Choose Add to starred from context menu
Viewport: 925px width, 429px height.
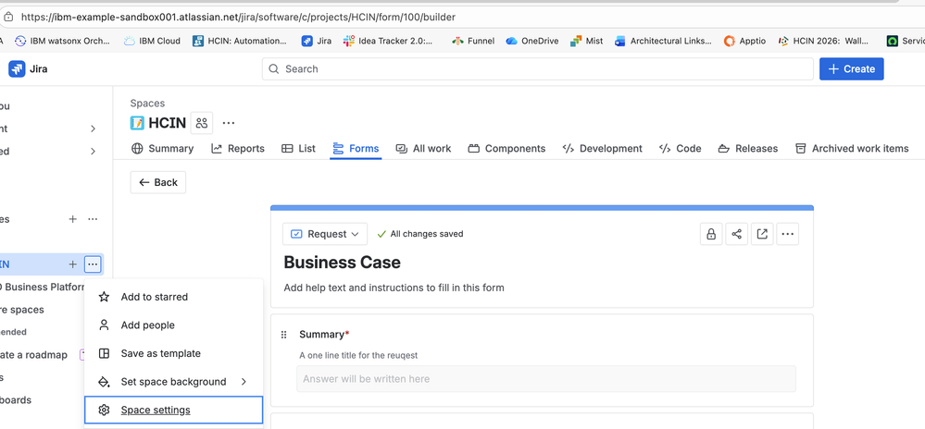(x=173, y=297)
